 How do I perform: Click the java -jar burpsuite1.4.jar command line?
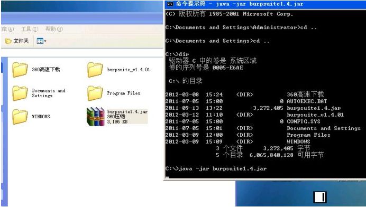216,168
